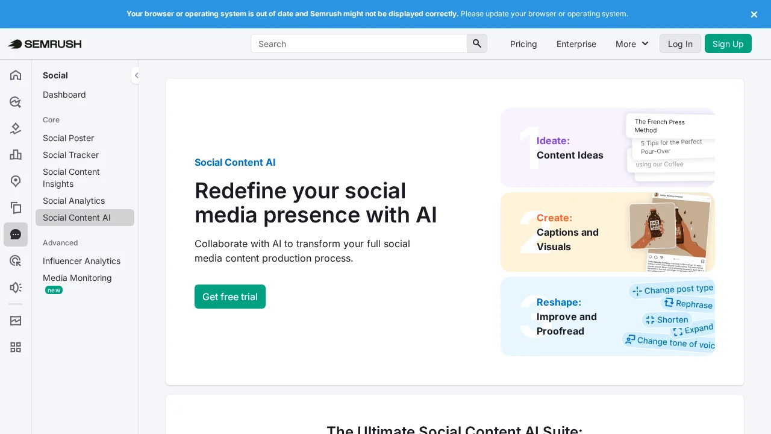Collapse the Social navigation panel
The width and height of the screenshot is (771, 434).
[136, 75]
